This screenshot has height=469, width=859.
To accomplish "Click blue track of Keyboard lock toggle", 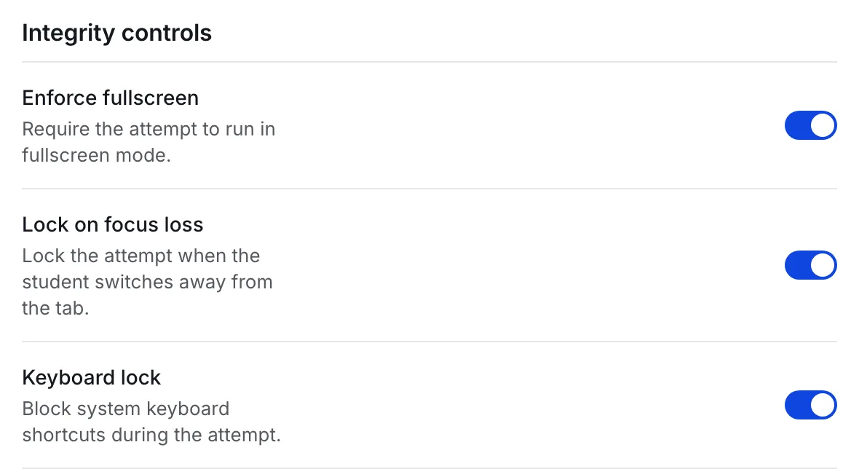I will click(797, 405).
